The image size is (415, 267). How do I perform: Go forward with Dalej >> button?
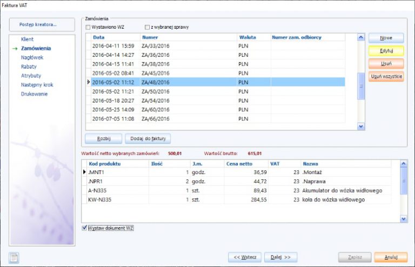pos(280,257)
